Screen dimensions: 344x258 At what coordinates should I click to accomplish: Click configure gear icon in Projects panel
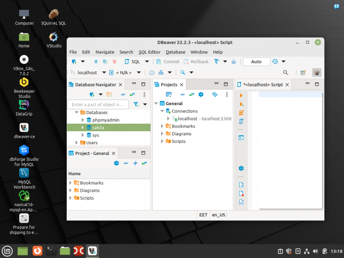tap(201, 95)
